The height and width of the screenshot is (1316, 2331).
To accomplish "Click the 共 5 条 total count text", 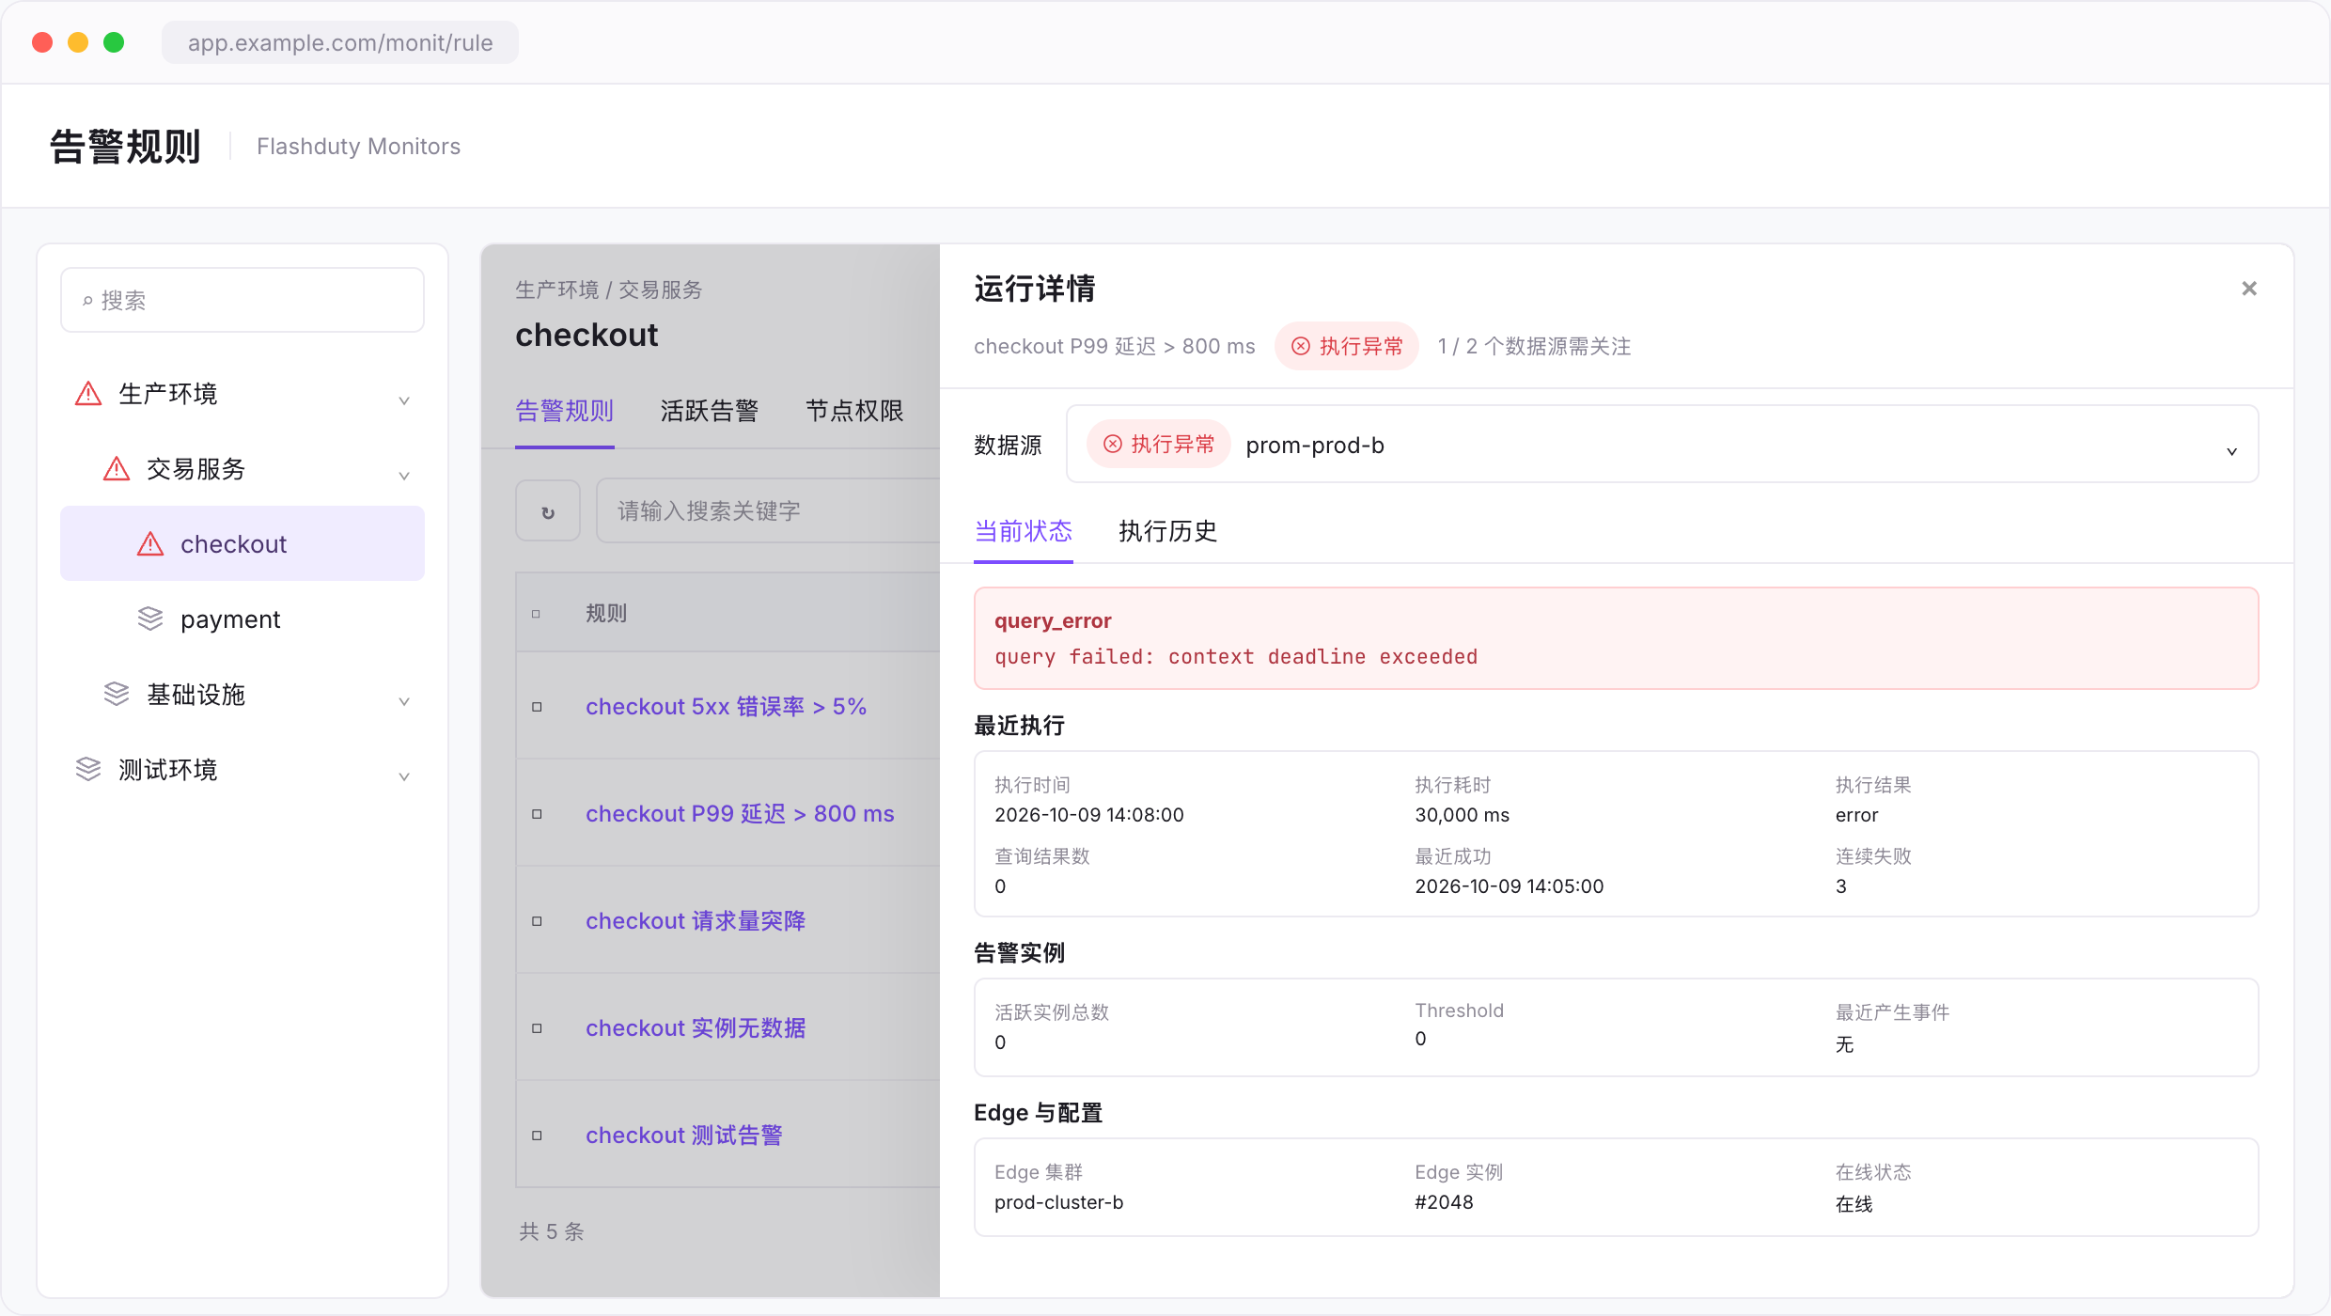I will point(552,1232).
